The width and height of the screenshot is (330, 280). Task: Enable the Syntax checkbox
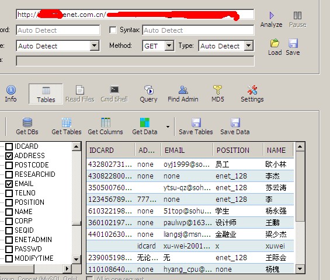coord(113,30)
